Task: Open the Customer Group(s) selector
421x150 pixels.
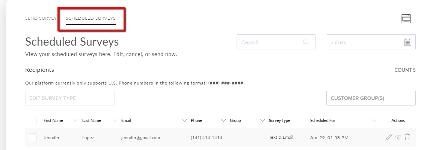Action: pyautogui.click(x=371, y=98)
